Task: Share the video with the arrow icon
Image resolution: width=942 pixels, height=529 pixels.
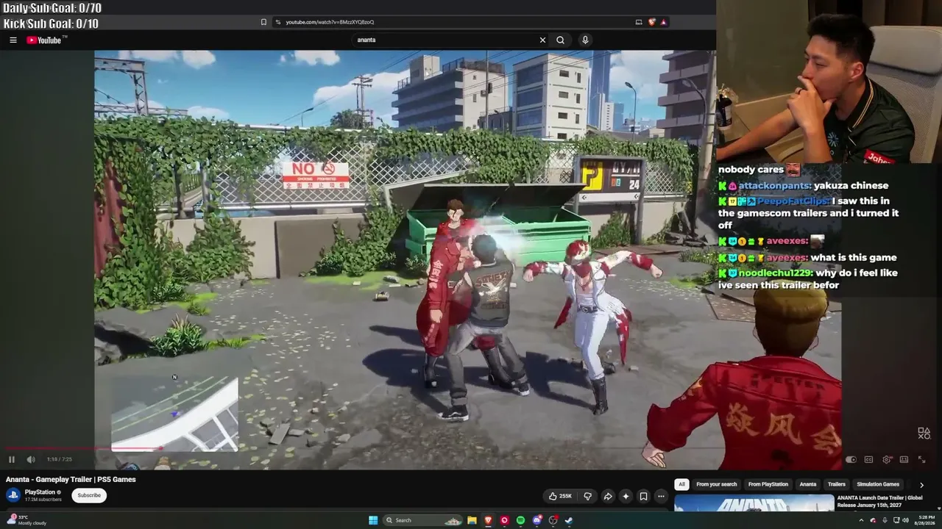Action: (608, 496)
